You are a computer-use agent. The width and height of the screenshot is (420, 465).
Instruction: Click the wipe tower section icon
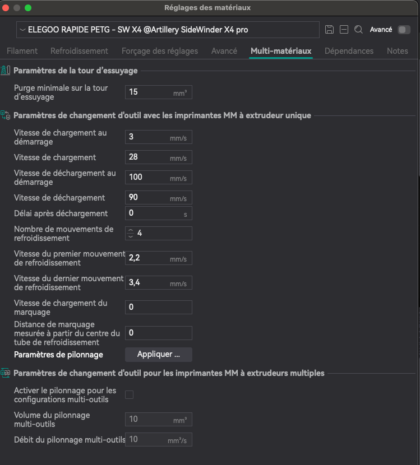(x=6, y=71)
